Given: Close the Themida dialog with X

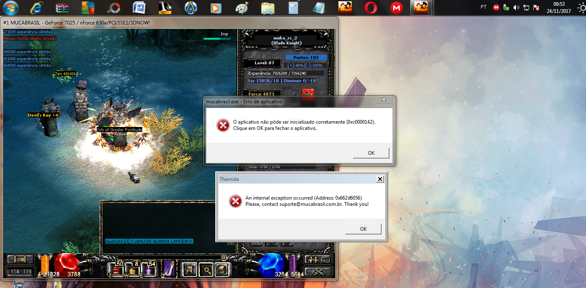Looking at the screenshot, I should (x=379, y=179).
